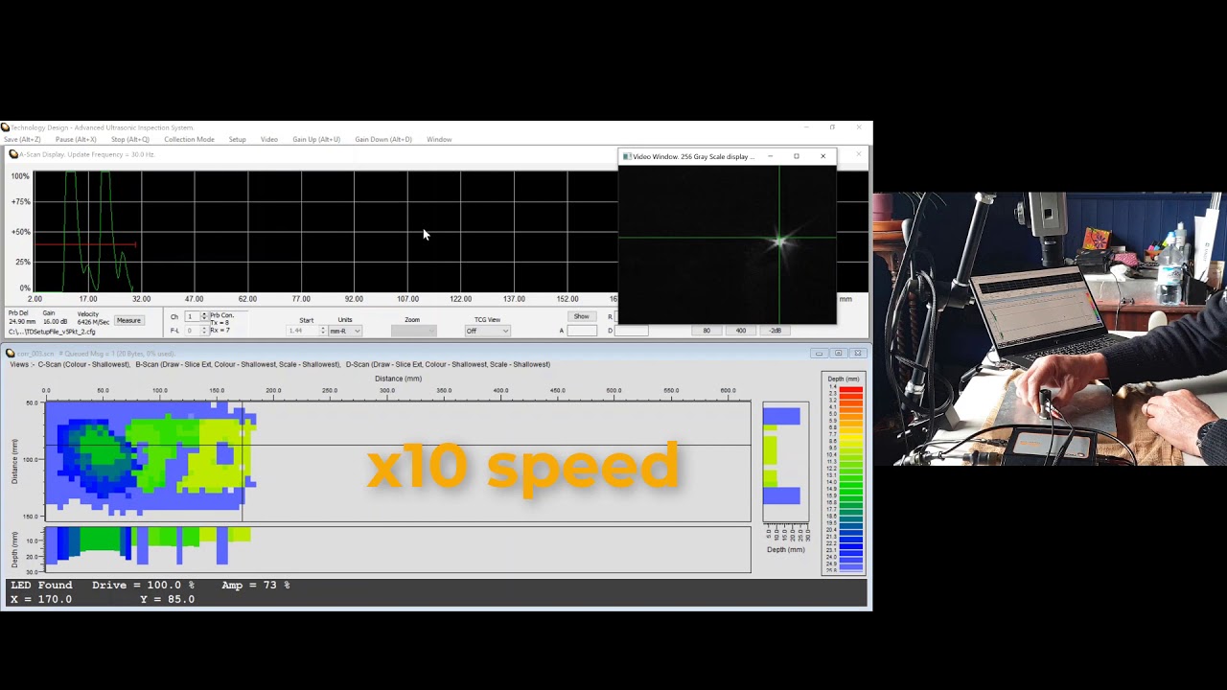Click Pause (Alt+X) in the menu bar
This screenshot has height=690, width=1227.
tap(76, 139)
